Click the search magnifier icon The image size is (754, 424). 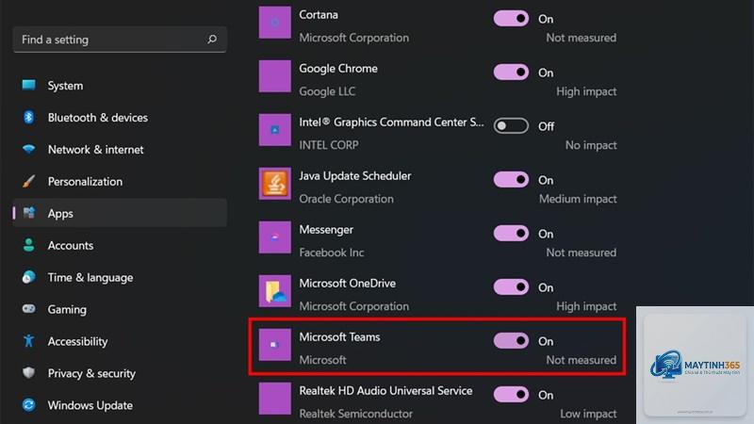click(211, 40)
